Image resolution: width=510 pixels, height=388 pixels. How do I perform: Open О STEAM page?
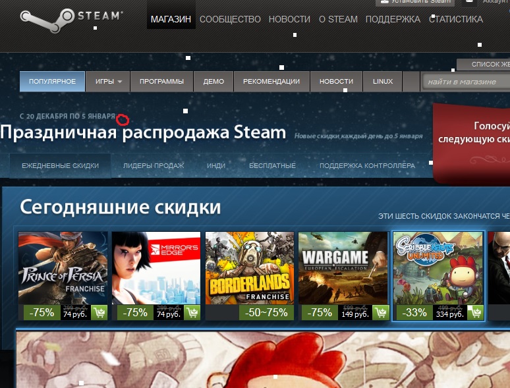tap(338, 19)
